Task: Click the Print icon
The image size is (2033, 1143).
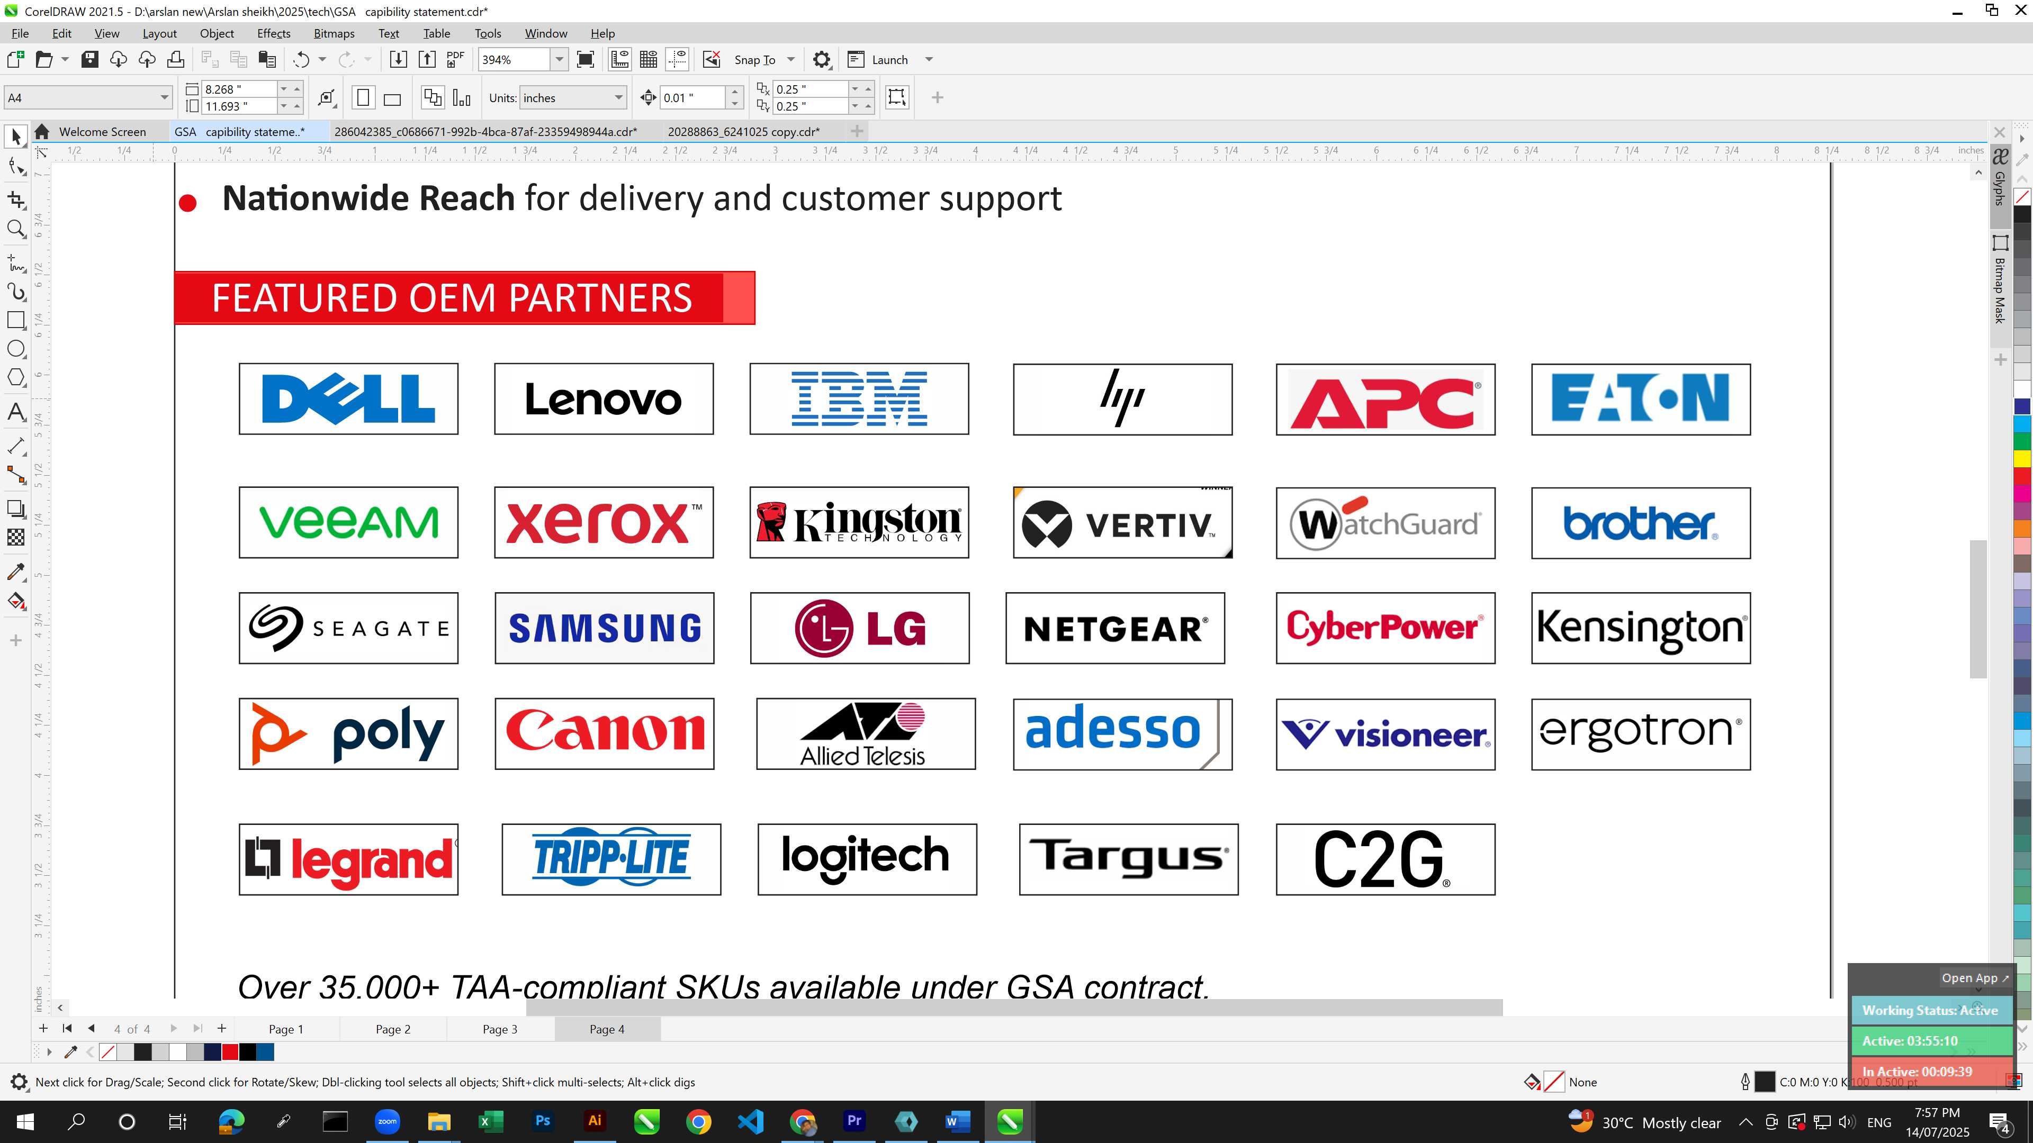Action: [x=175, y=59]
